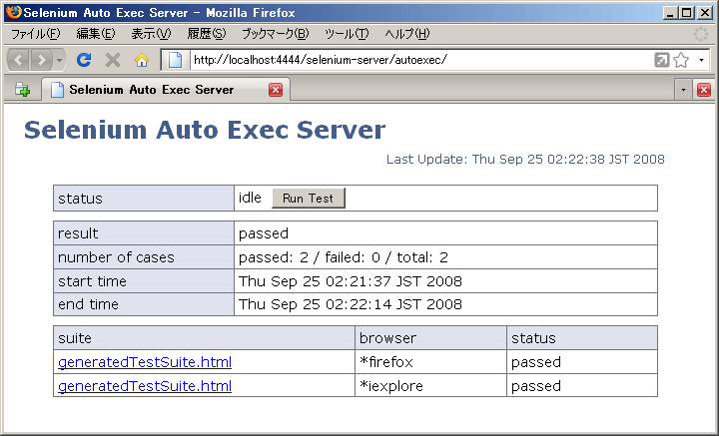Click the browser Forward arrow button
The width and height of the screenshot is (719, 436).
42,60
